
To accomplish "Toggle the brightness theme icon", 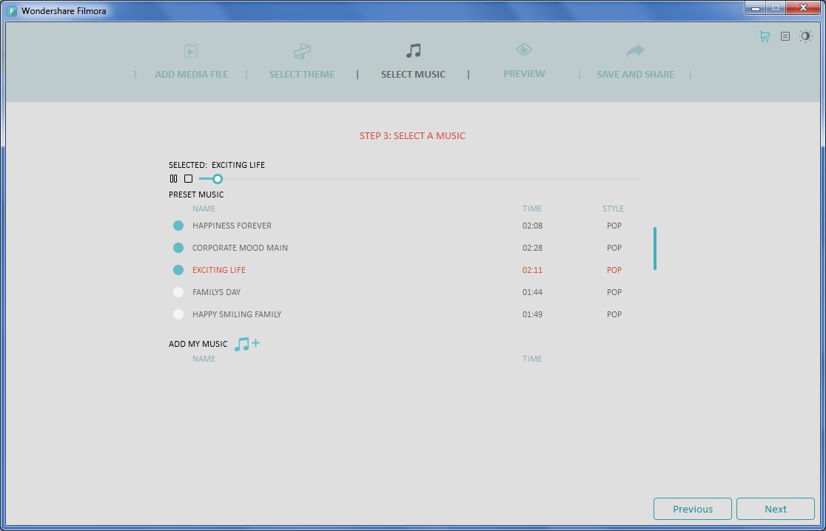I will pyautogui.click(x=805, y=35).
